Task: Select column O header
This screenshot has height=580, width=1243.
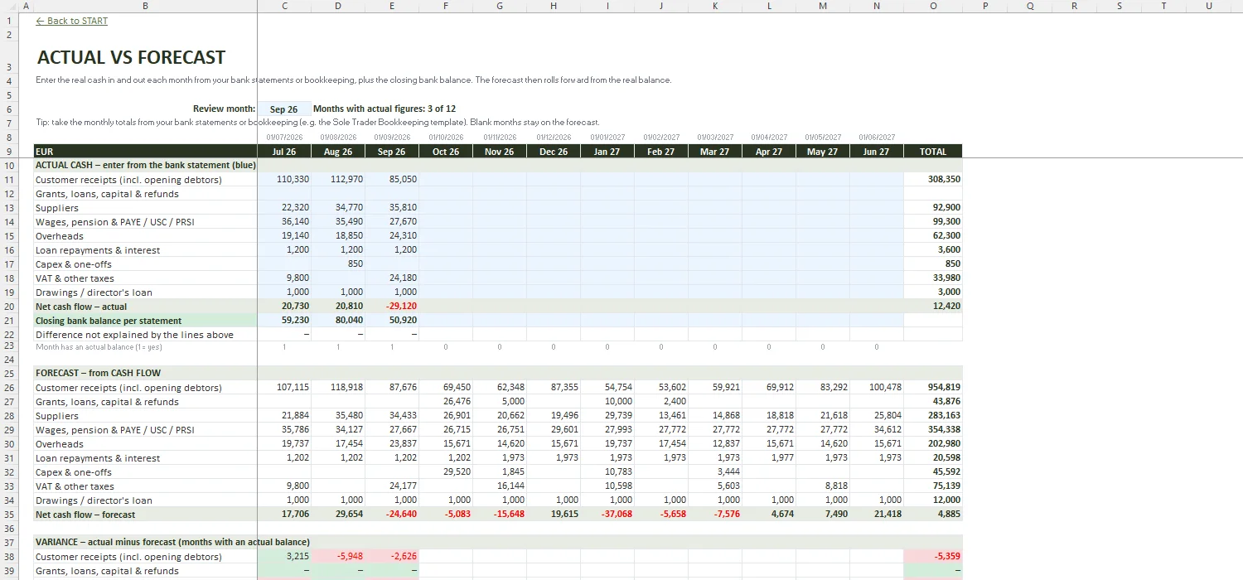Action: point(933,6)
